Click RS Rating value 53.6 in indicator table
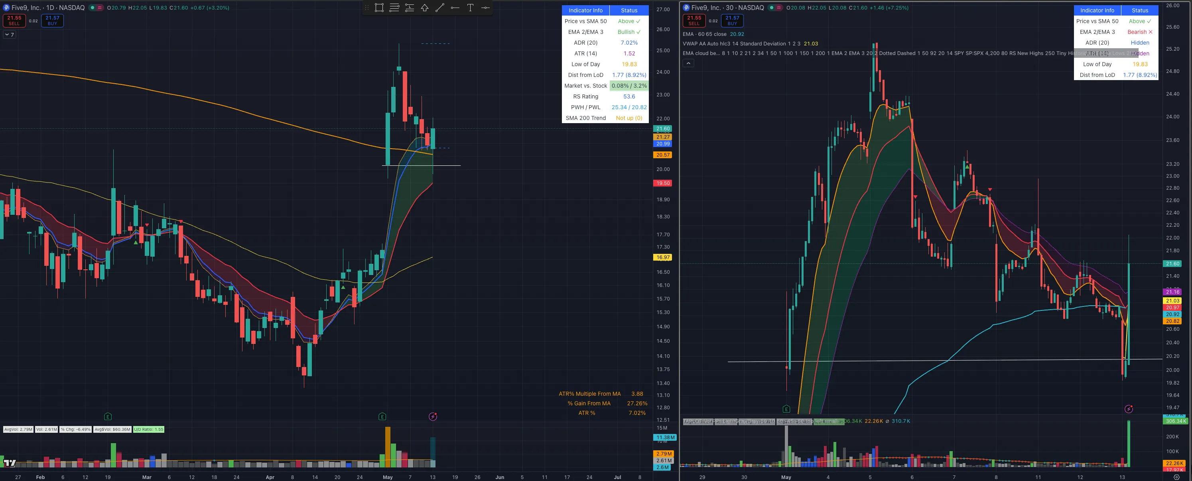The width and height of the screenshot is (1192, 481). coord(629,97)
